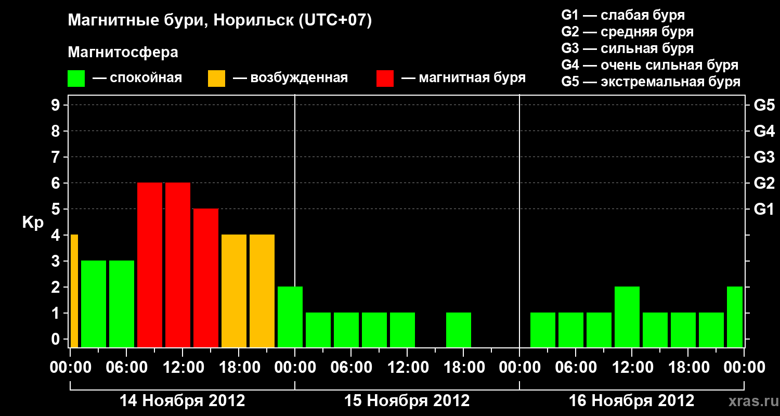This screenshot has width=780, height=416.
Task: Click the '18:00' time label under 16 November
Action: tap(688, 367)
